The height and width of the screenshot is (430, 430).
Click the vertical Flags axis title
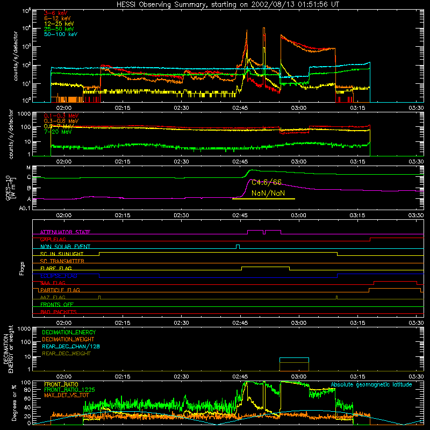click(x=22, y=268)
